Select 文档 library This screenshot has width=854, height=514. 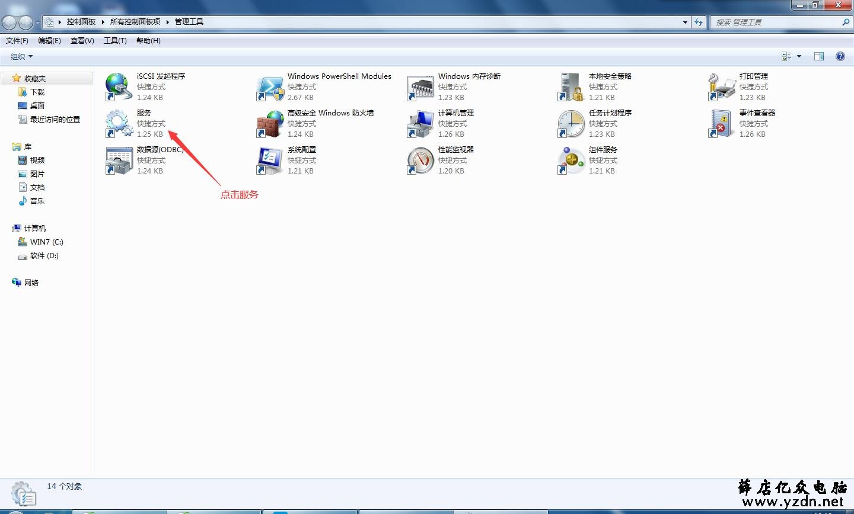37,187
